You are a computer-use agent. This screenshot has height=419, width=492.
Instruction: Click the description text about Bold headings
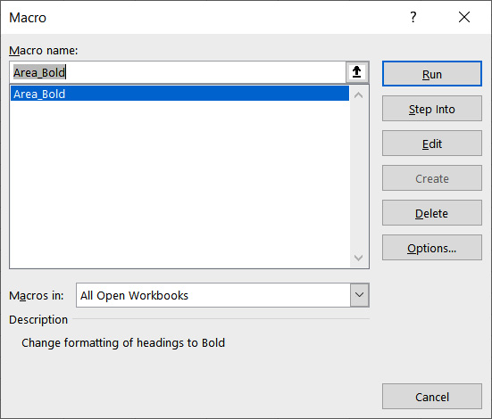point(123,343)
